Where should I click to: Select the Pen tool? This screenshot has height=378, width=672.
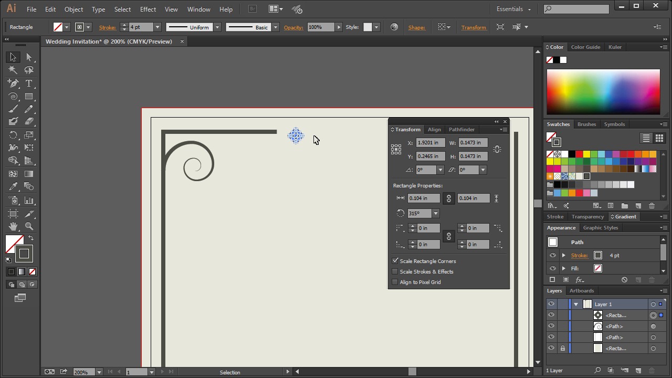tap(13, 83)
